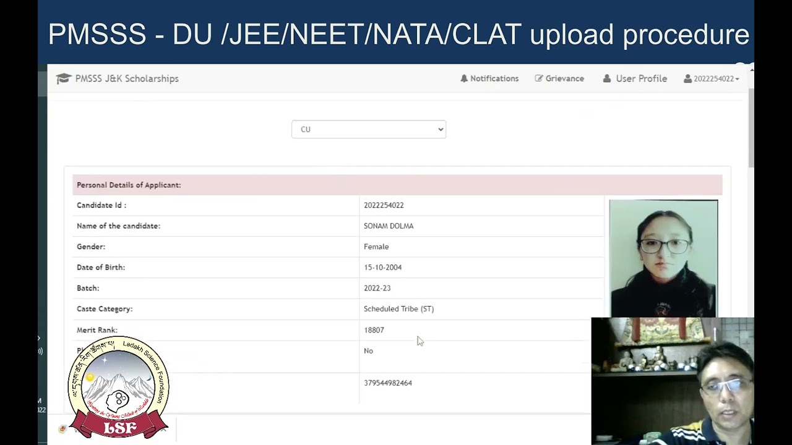Click the Caste Category label
792x445 pixels.
[x=105, y=309]
